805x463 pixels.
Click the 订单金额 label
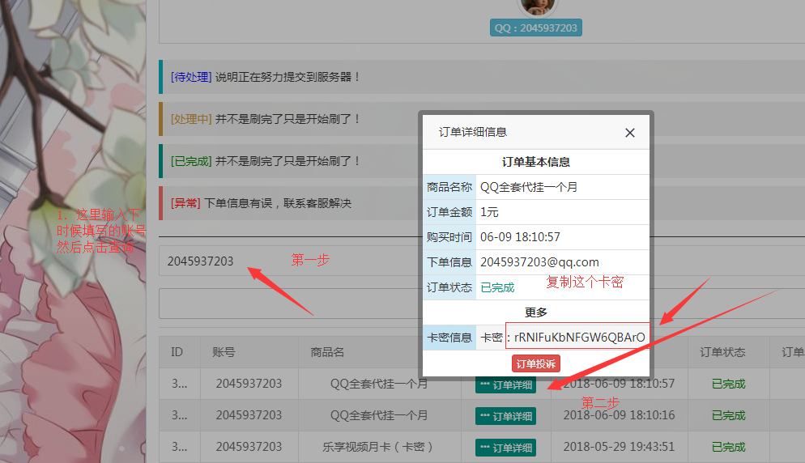pos(449,212)
